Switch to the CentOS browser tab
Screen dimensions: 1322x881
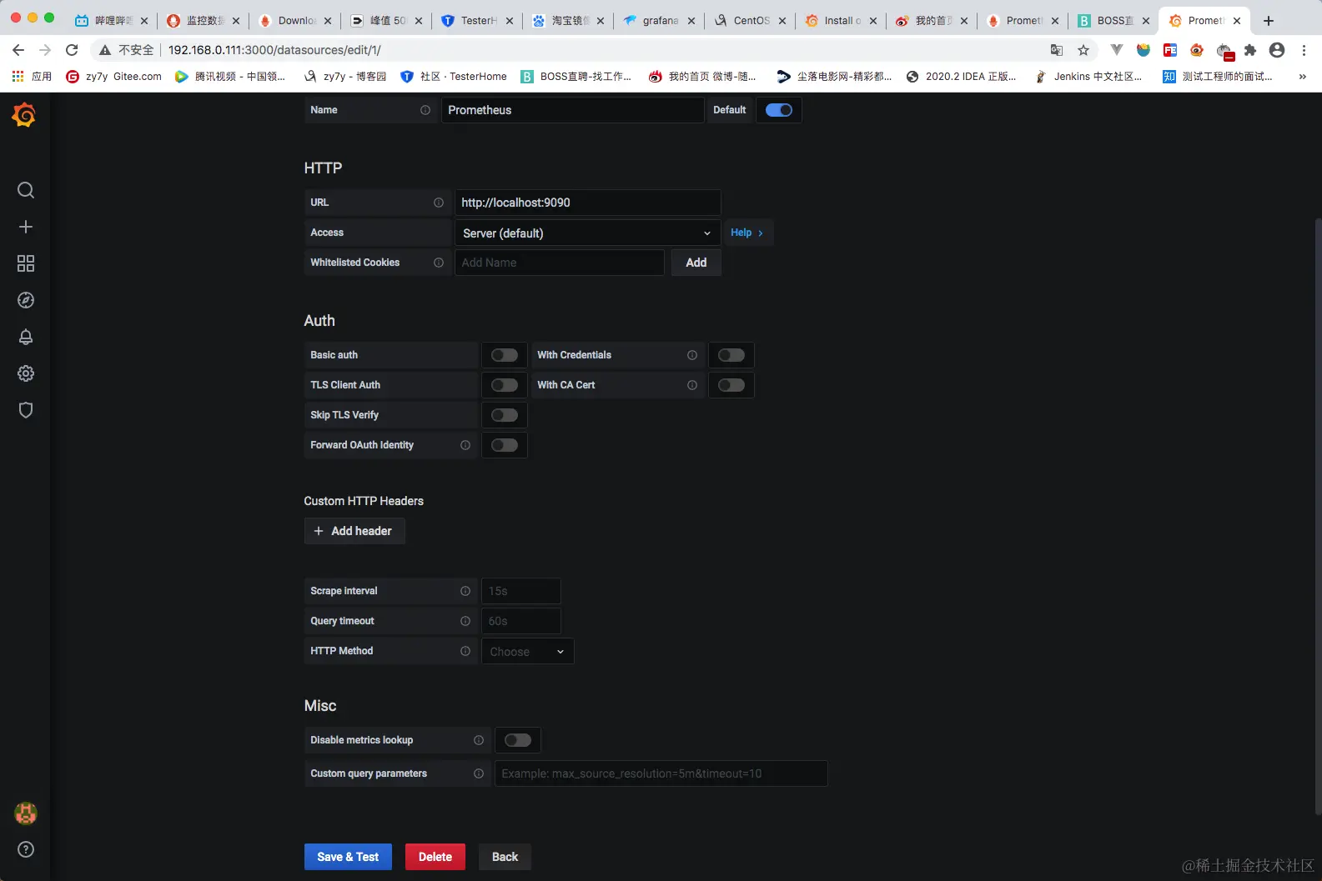point(750,21)
